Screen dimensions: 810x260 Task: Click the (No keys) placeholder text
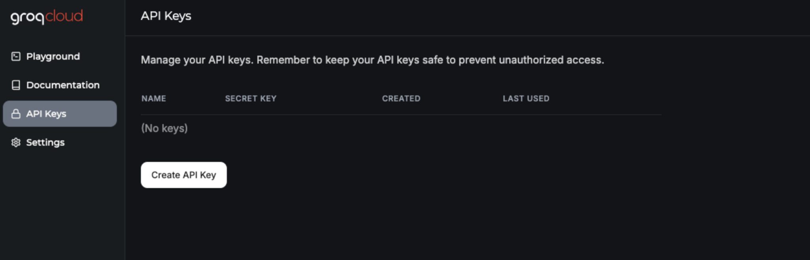(x=165, y=128)
